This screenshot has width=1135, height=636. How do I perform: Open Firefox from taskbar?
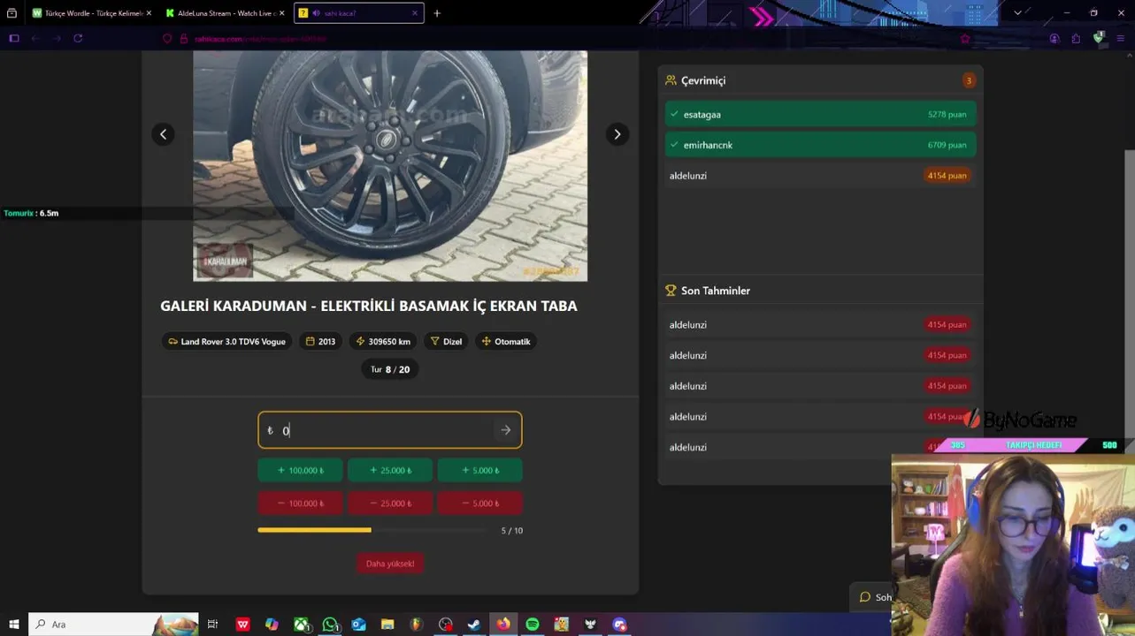pyautogui.click(x=503, y=625)
